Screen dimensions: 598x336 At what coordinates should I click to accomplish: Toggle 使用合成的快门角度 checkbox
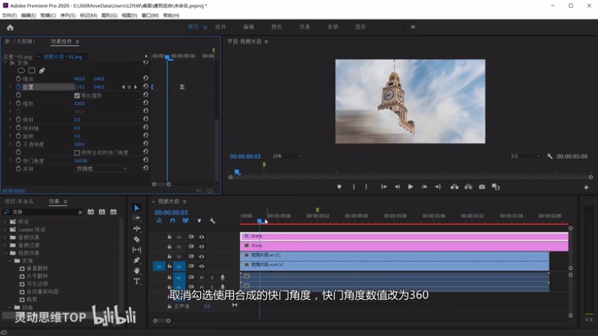(77, 153)
